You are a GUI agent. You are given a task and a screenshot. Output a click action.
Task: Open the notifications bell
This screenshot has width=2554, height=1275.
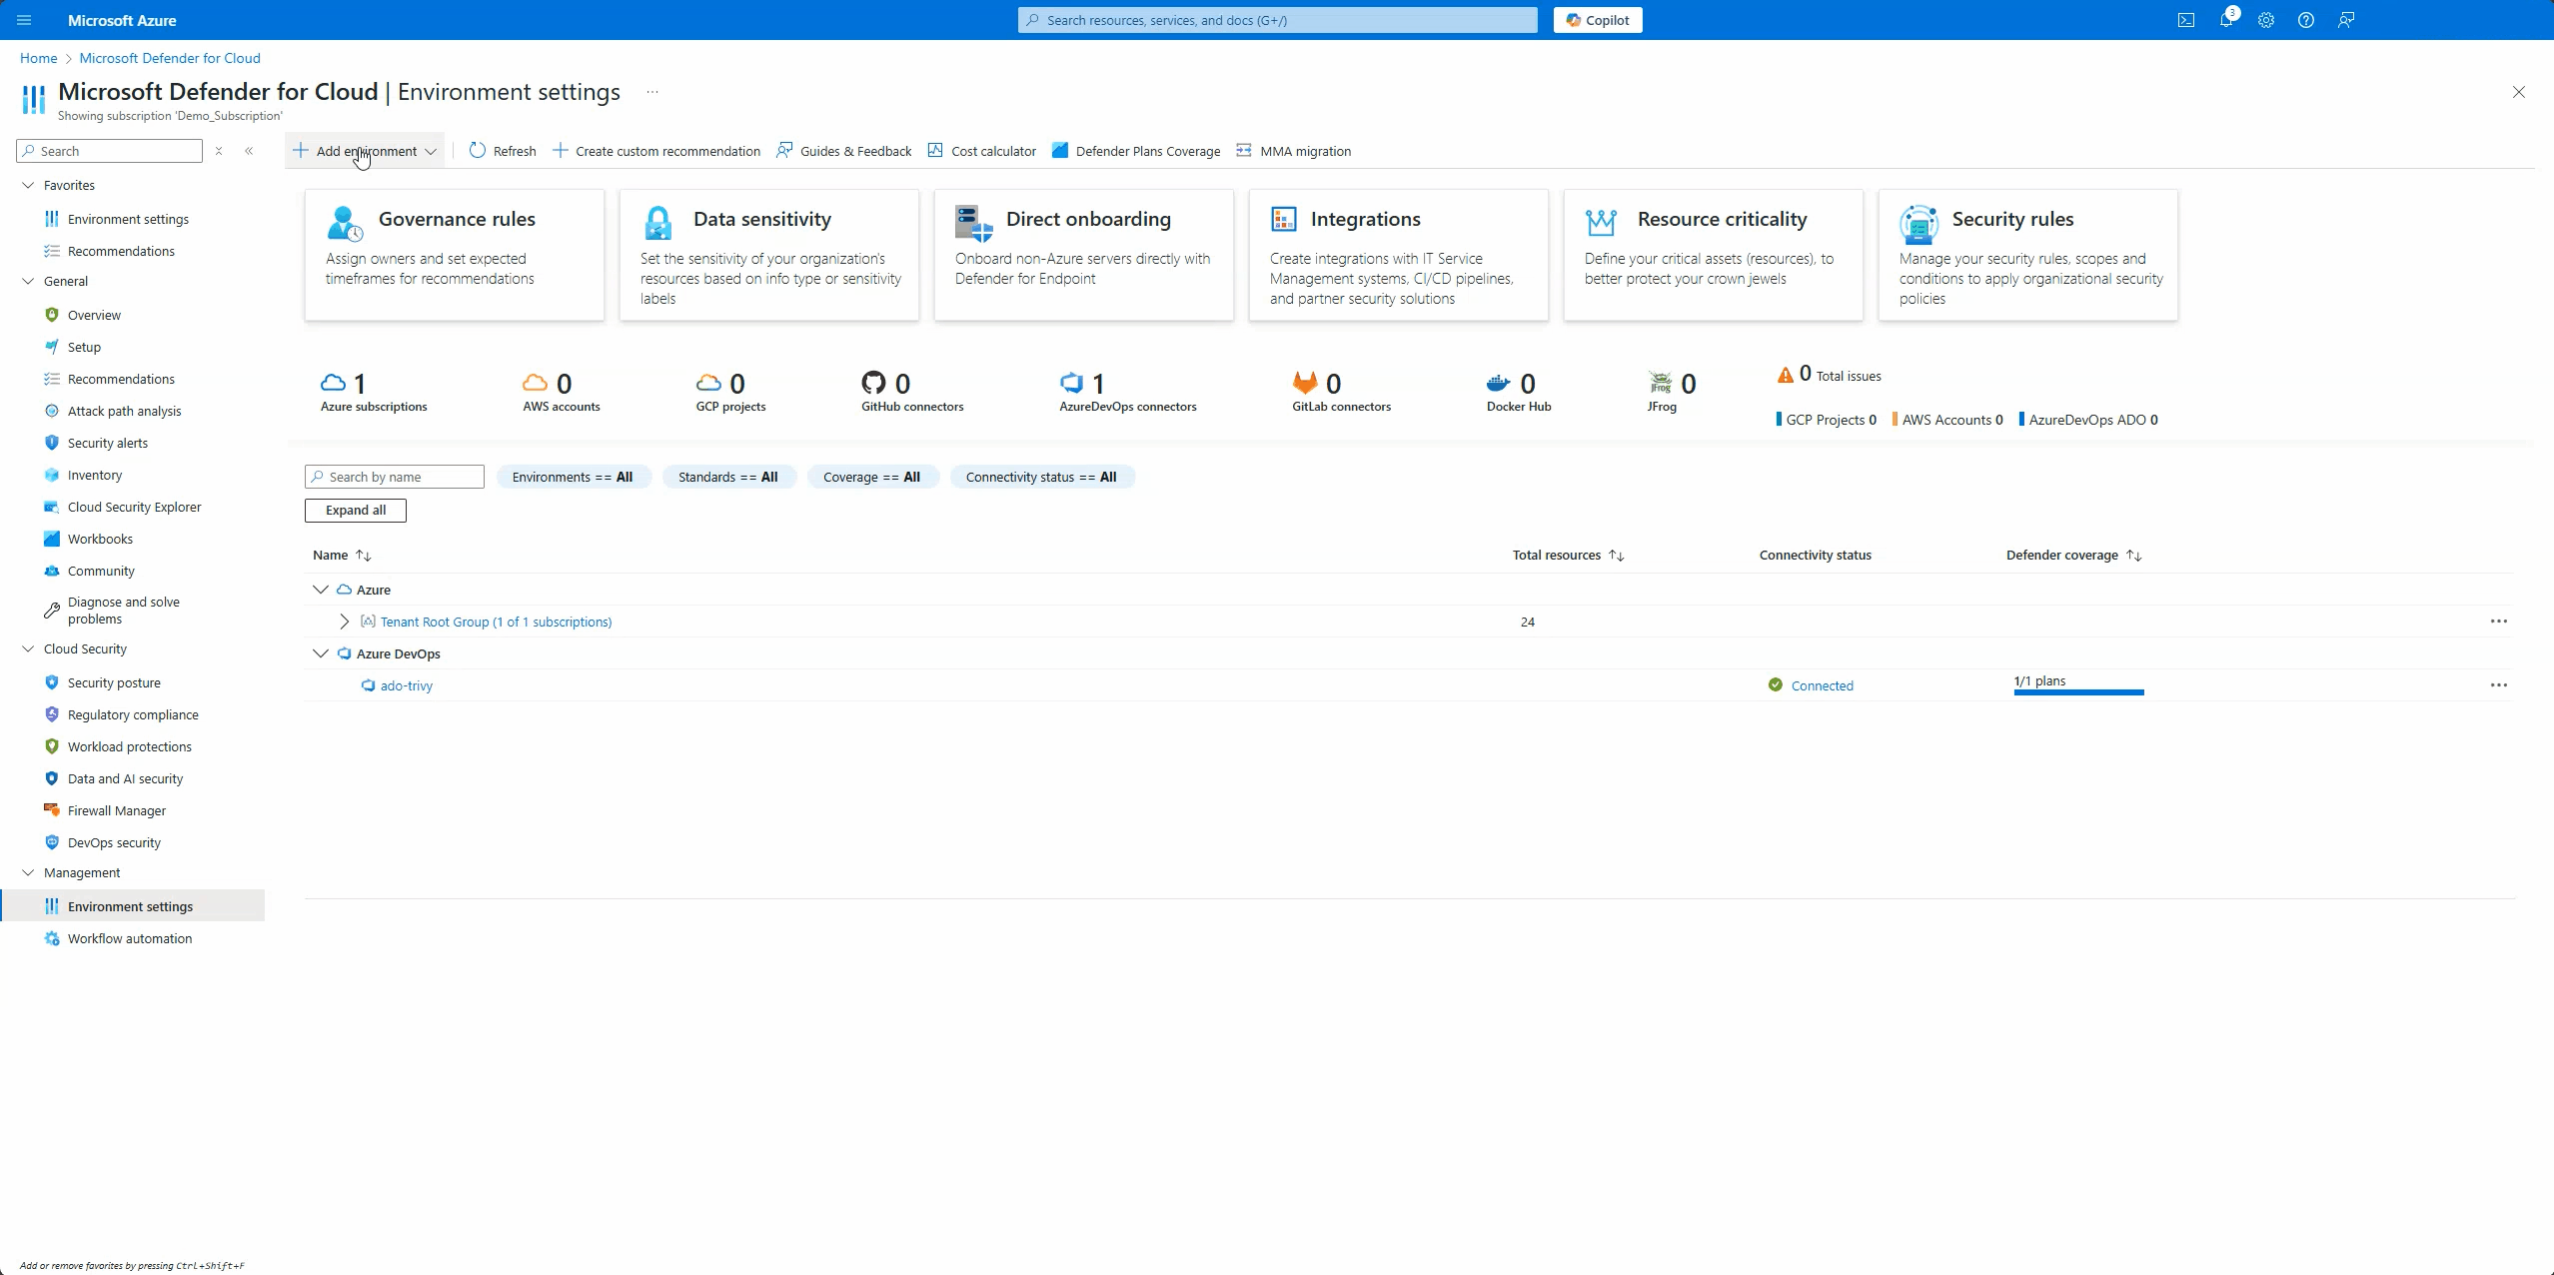[2226, 20]
